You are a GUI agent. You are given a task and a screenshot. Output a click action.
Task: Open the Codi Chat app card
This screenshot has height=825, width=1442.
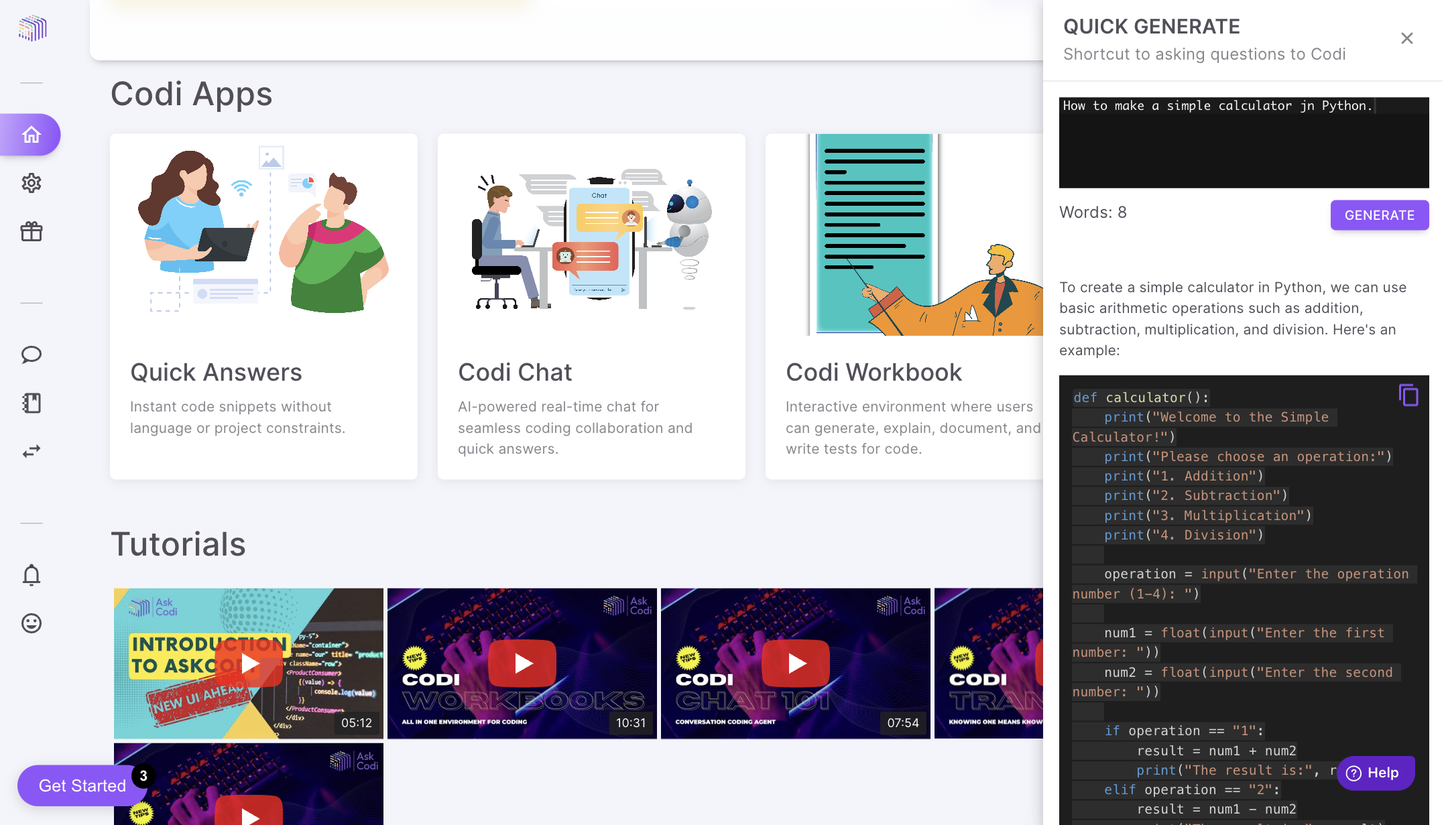click(x=591, y=306)
